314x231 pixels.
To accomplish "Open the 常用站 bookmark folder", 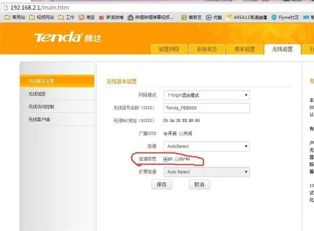I will point(16,17).
